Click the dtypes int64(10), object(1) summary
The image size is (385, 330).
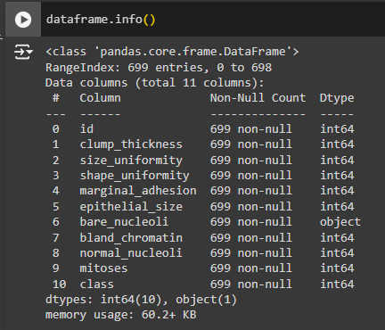click(x=141, y=300)
